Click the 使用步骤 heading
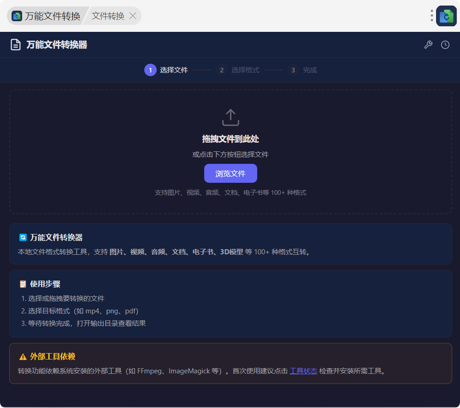The height and width of the screenshot is (408, 460). (x=45, y=284)
